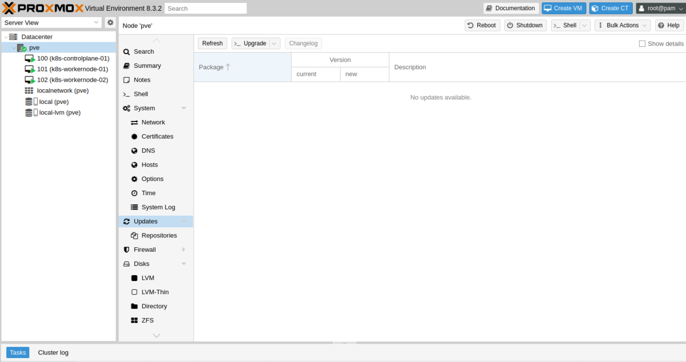
Task: Open the Repositories menu item
Action: (156, 235)
